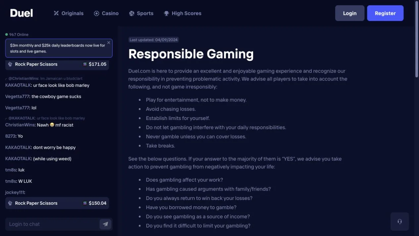Click the jockey111 username
This screenshot has height=236, width=419.
tap(15, 193)
